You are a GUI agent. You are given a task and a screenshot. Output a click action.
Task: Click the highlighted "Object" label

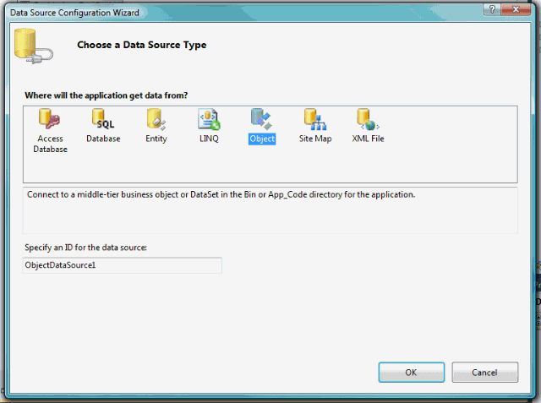tap(262, 139)
